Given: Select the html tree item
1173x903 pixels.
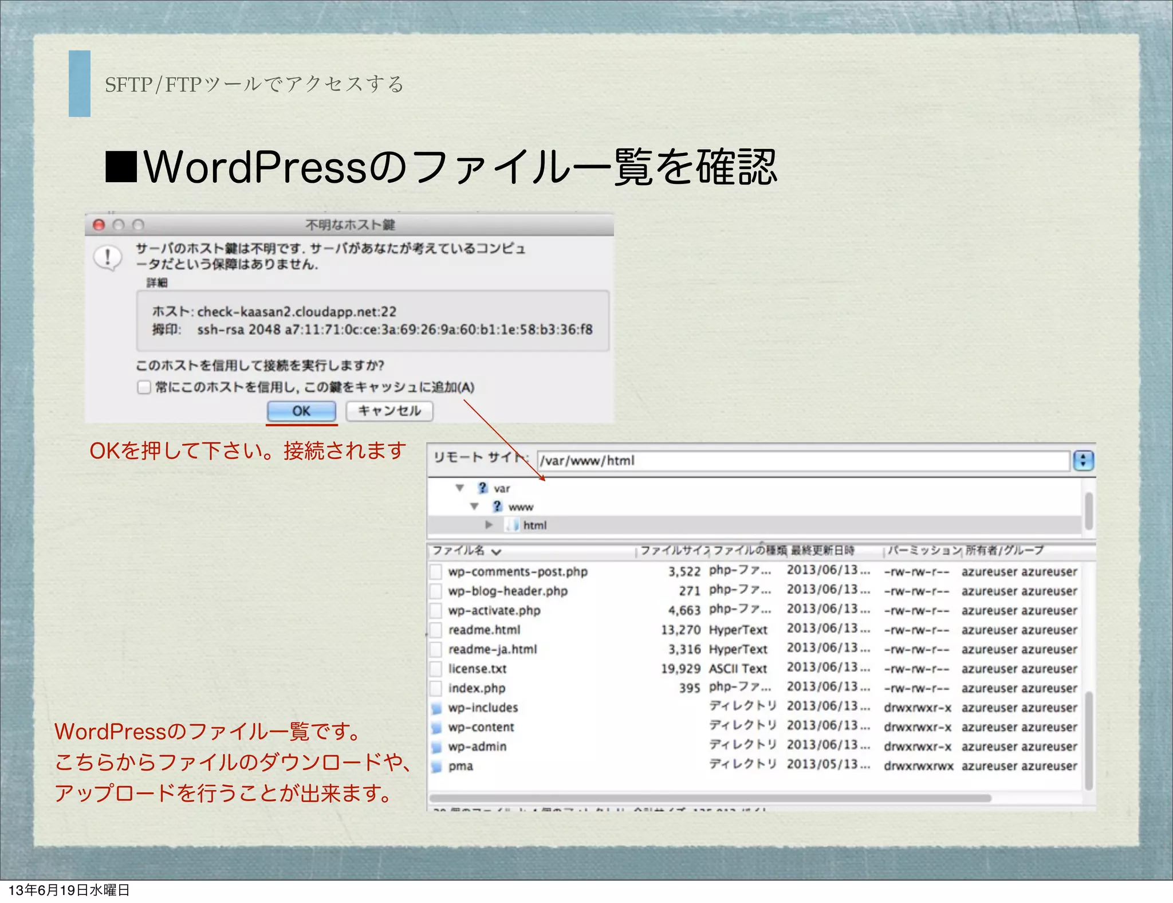Looking at the screenshot, I should pos(535,525).
